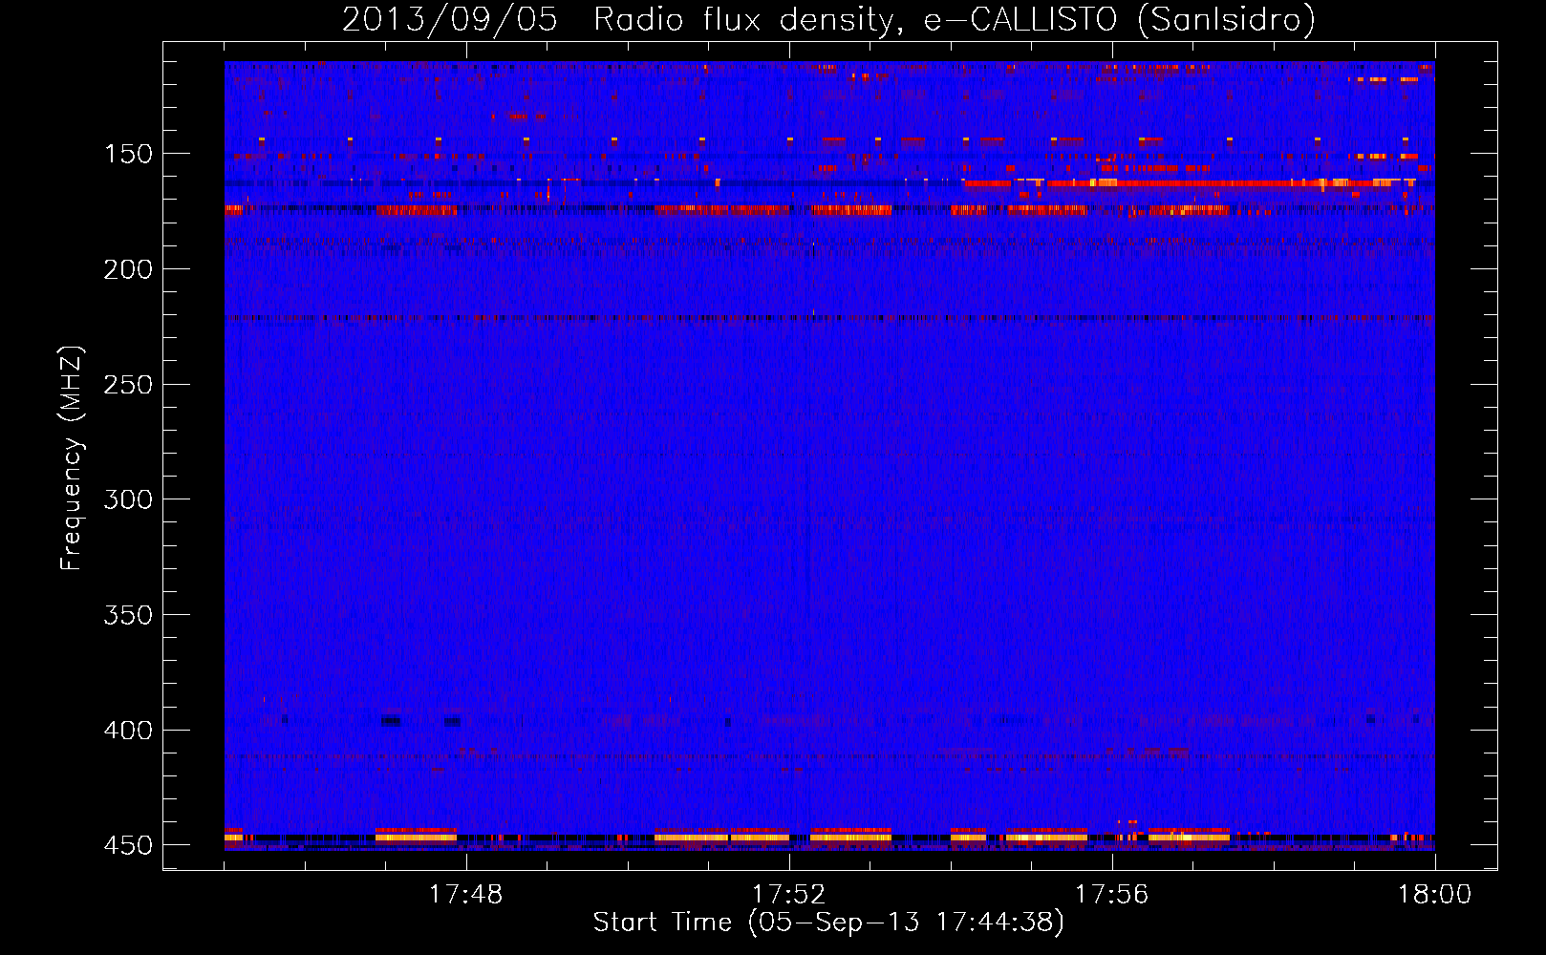This screenshot has width=1546, height=955.
Task: Select the 300 frequency tick label
Action: tap(128, 499)
